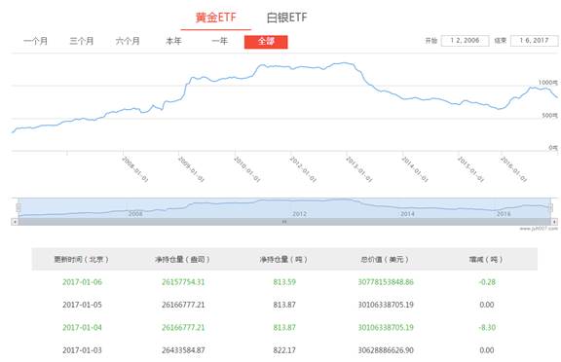Viewport: 561px width, 362px height.
Task: Click the date 2017-01-03
Action: [x=82, y=350]
